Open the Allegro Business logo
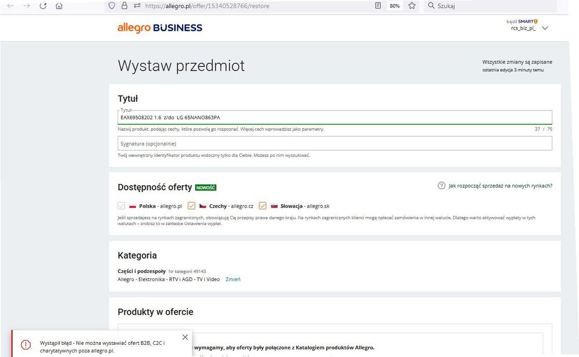This screenshot has height=357, width=579. click(x=160, y=28)
